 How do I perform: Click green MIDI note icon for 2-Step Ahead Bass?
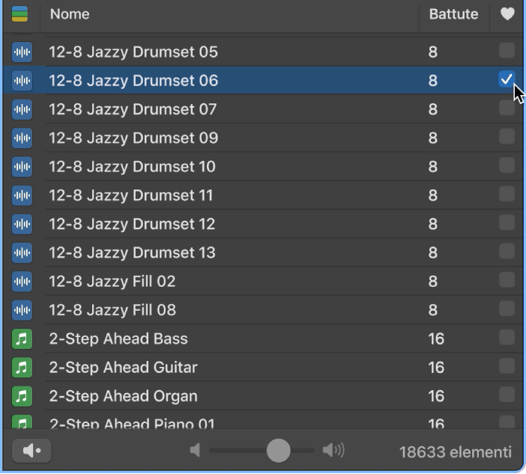(x=22, y=339)
